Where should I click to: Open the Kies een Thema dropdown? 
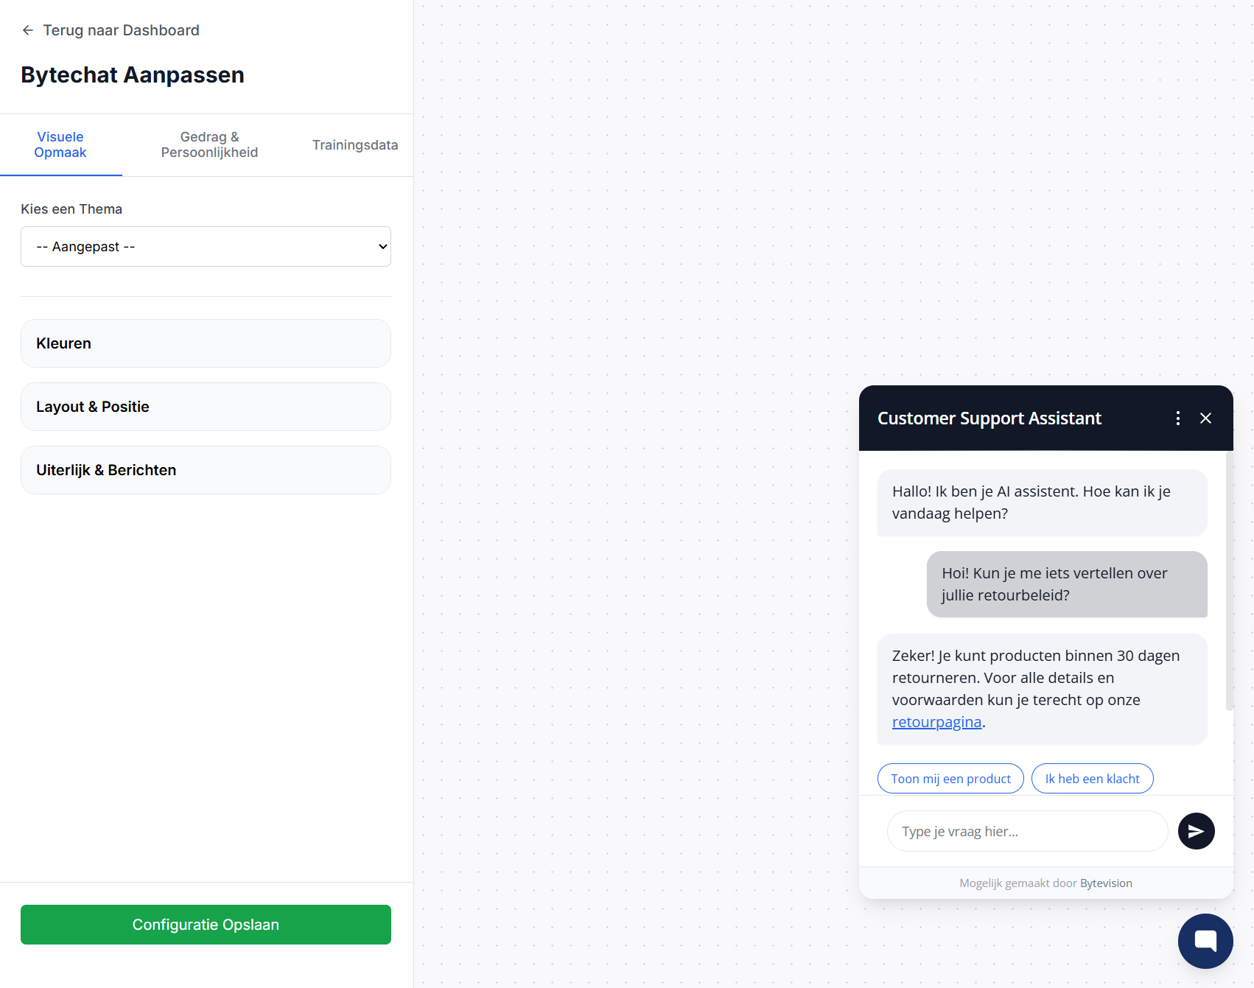206,247
